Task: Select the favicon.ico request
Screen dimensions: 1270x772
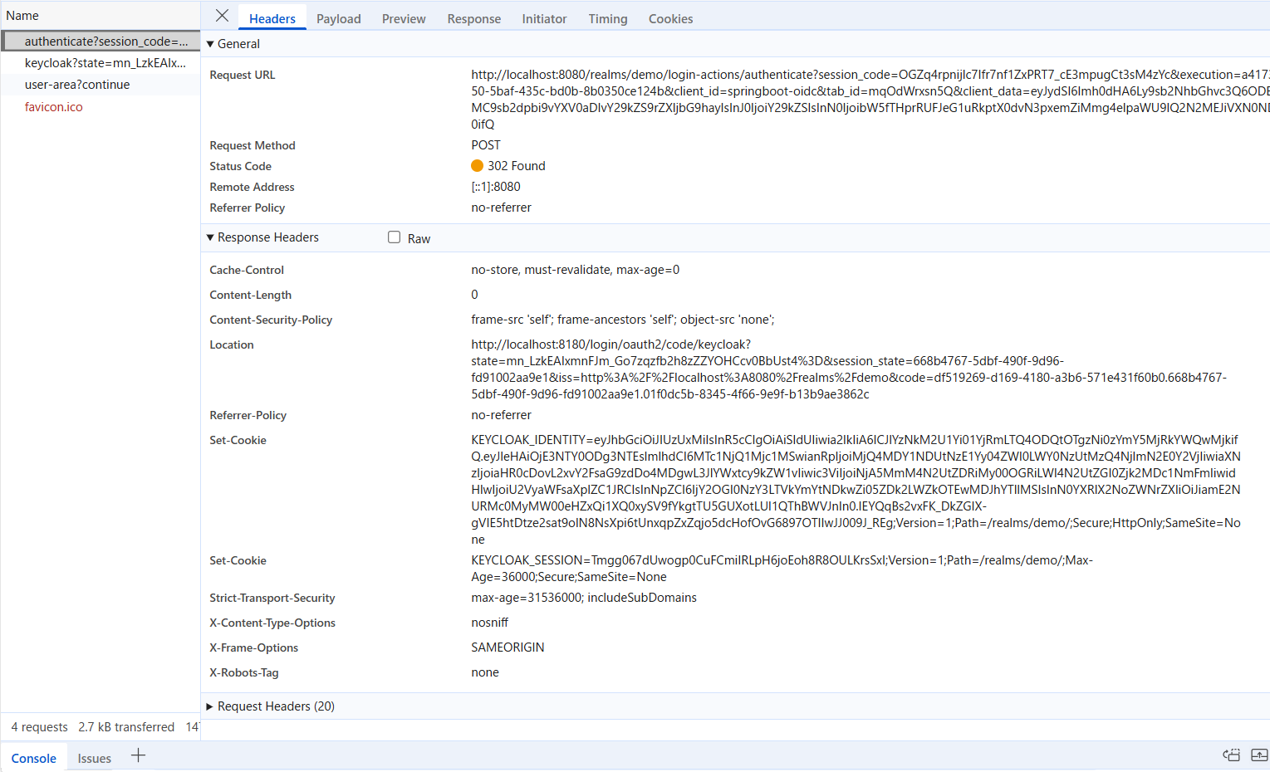Action: coord(101,106)
